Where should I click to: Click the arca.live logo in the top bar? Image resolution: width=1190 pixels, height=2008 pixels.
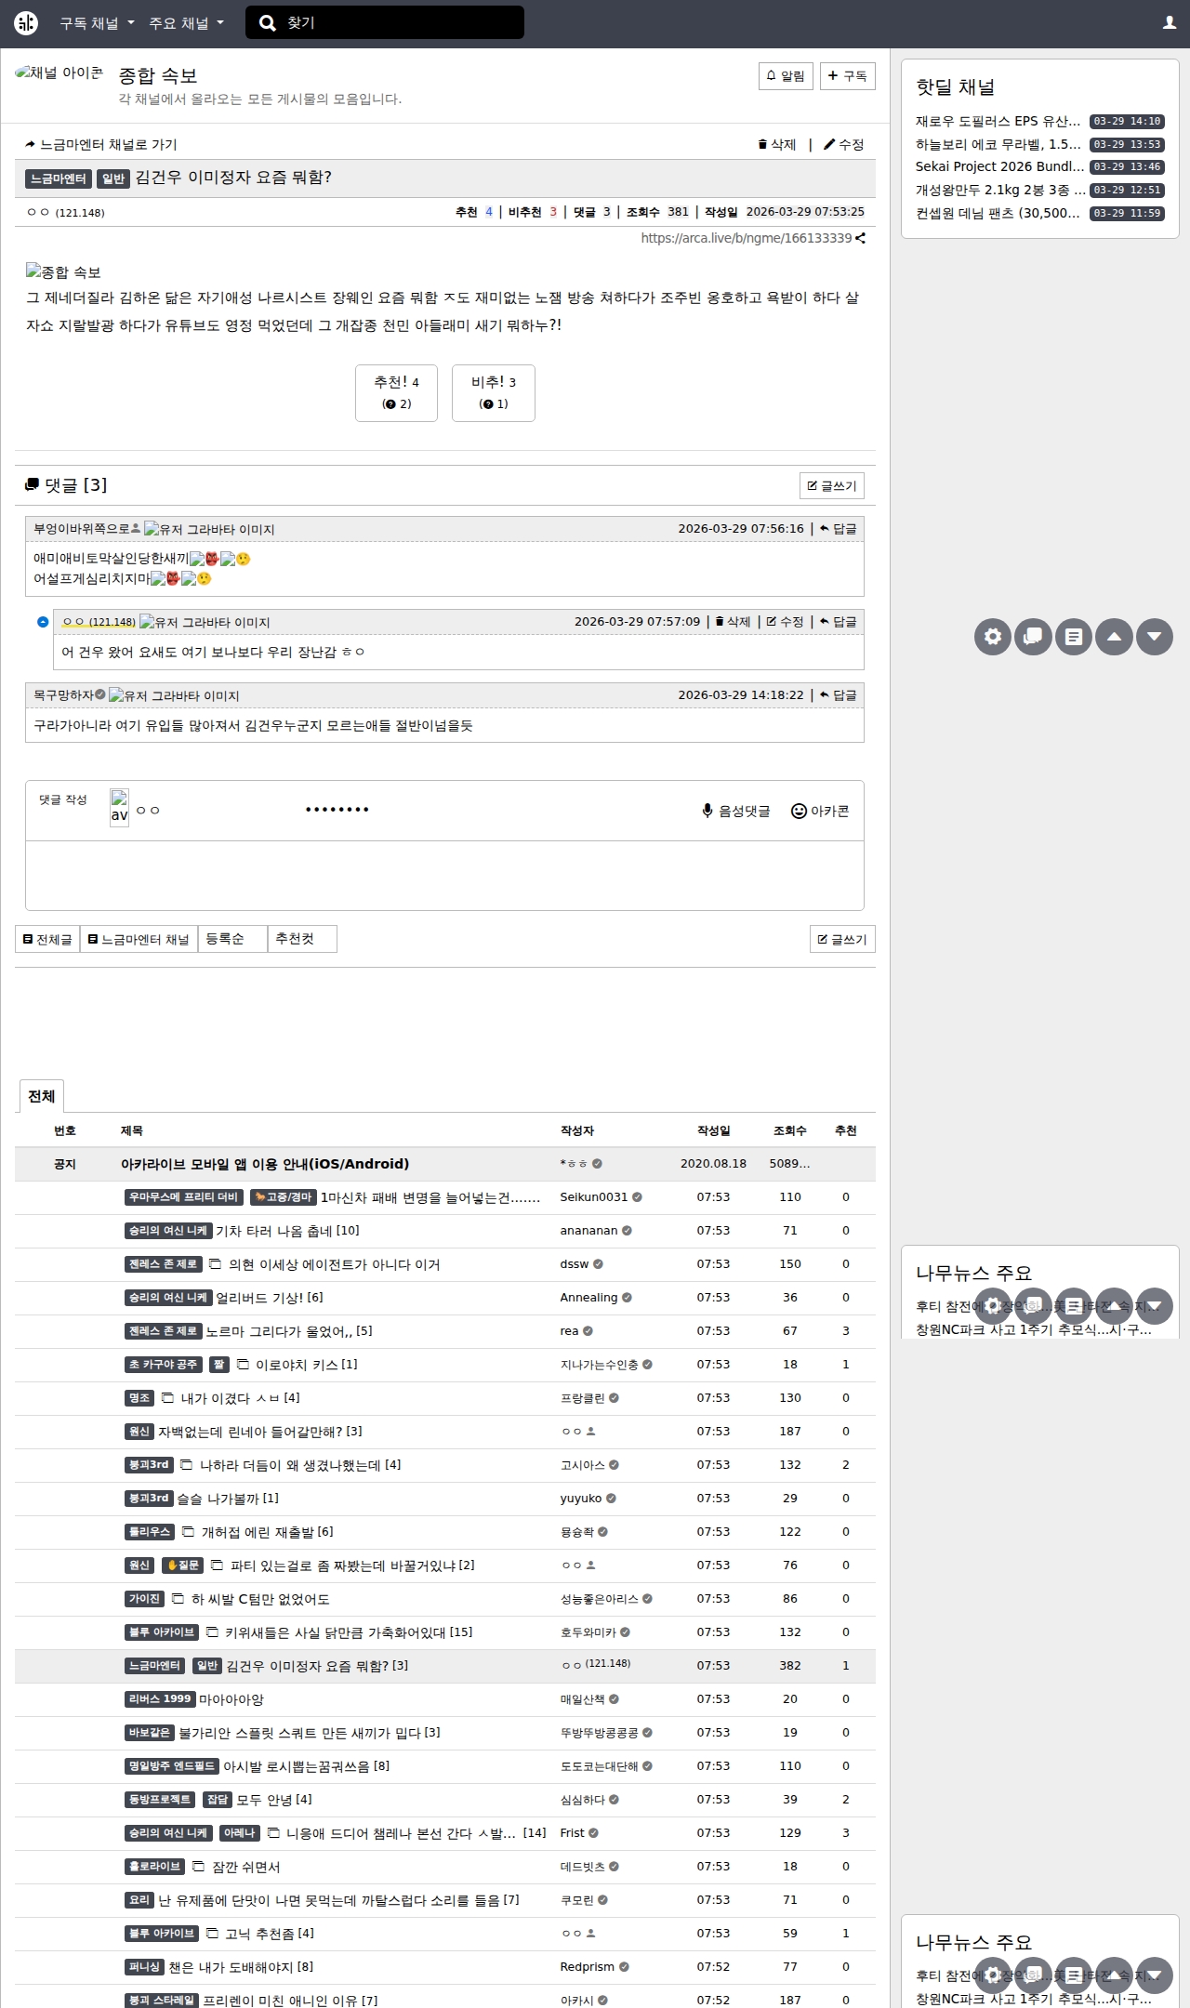(x=26, y=23)
